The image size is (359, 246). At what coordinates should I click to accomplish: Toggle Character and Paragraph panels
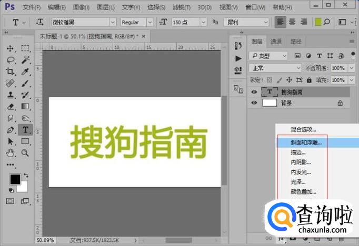point(342,22)
